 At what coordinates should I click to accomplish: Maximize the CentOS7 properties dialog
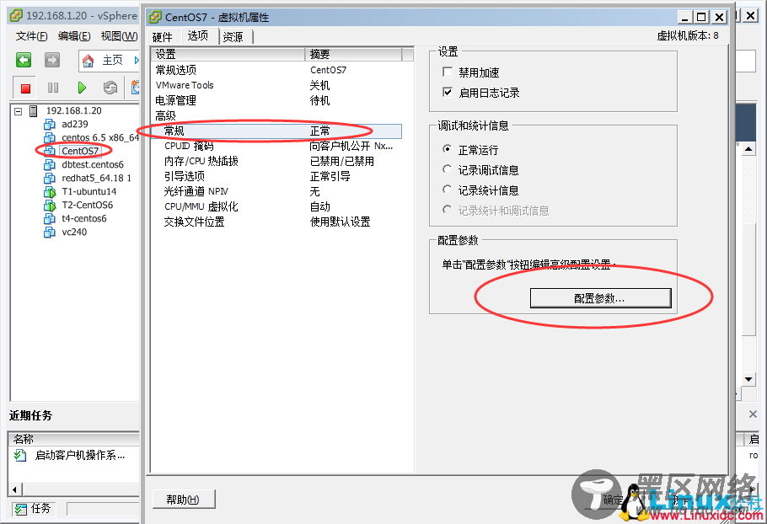tap(701, 17)
